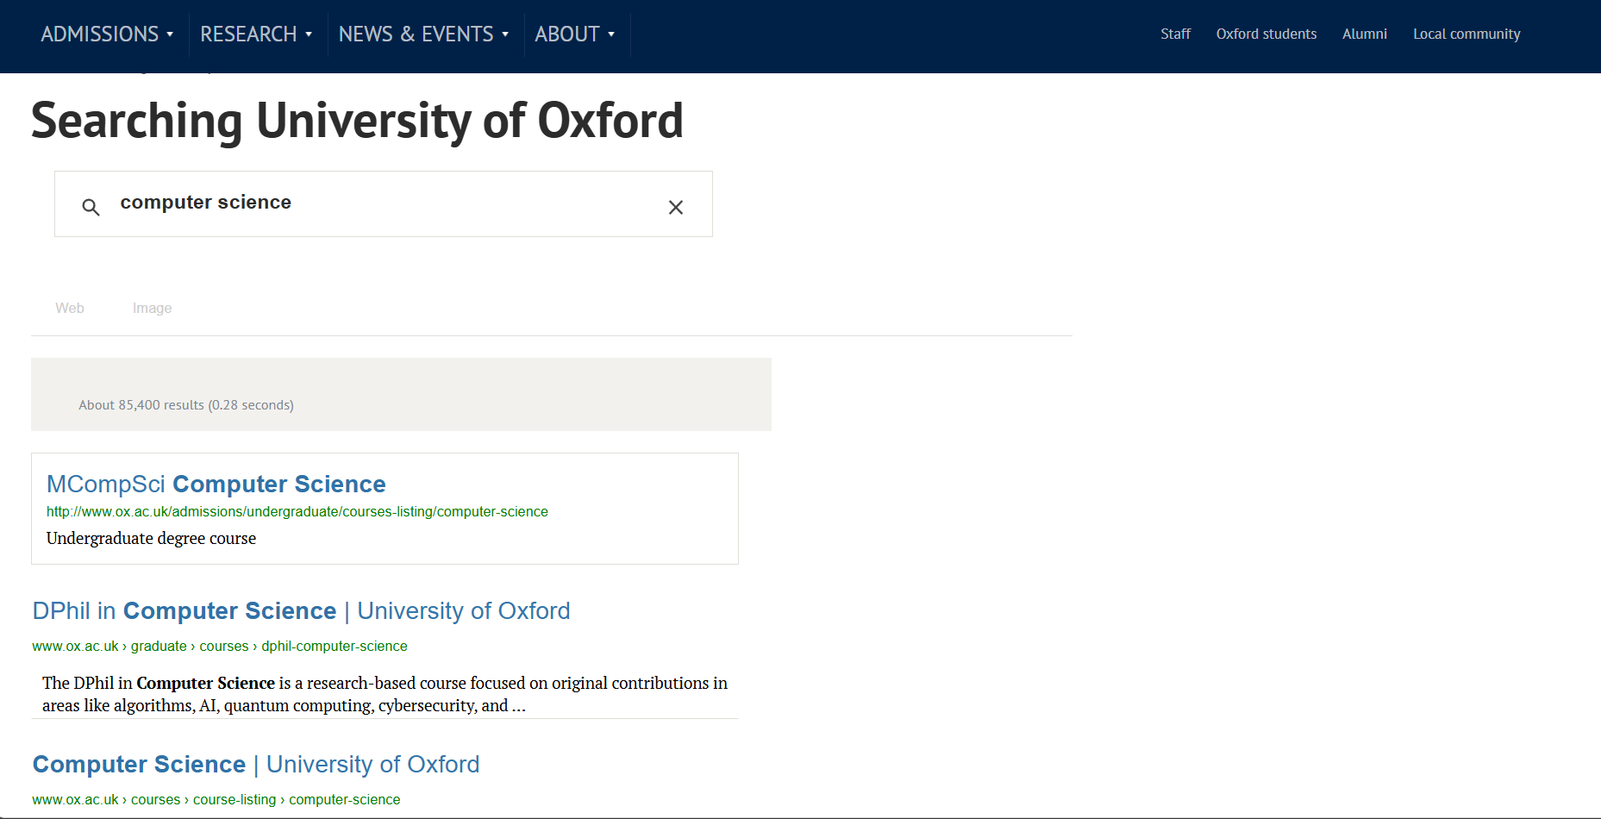
Task: Visit the Alumni page
Action: [1364, 34]
